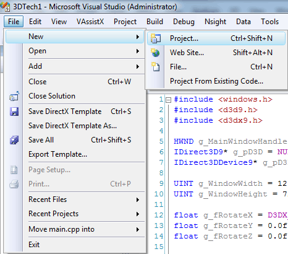This screenshot has width=288, height=254.
Task: Click the float g_fRotateX code line
Action: coord(231,215)
